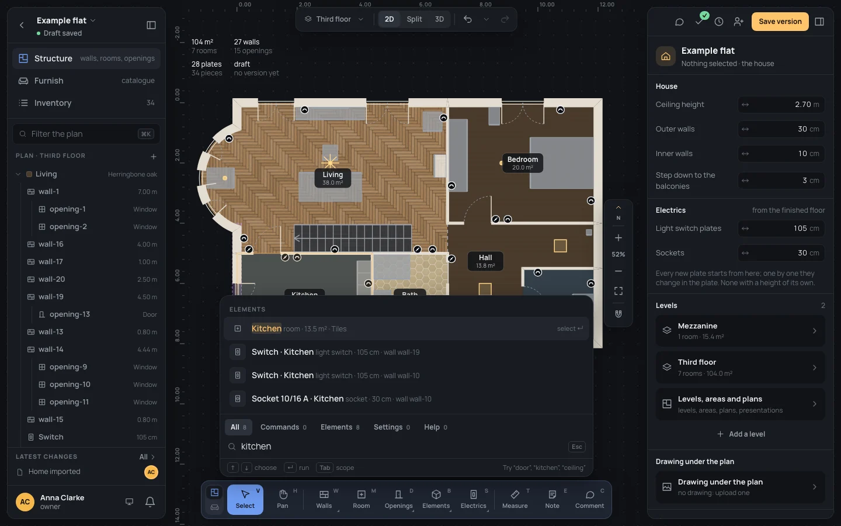
Task: Undo the last action
Action: pyautogui.click(x=468, y=19)
